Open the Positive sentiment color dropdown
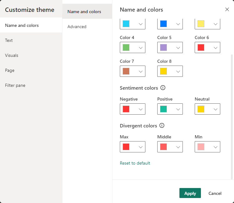The height and width of the screenshot is (203, 234). [x=178, y=109]
